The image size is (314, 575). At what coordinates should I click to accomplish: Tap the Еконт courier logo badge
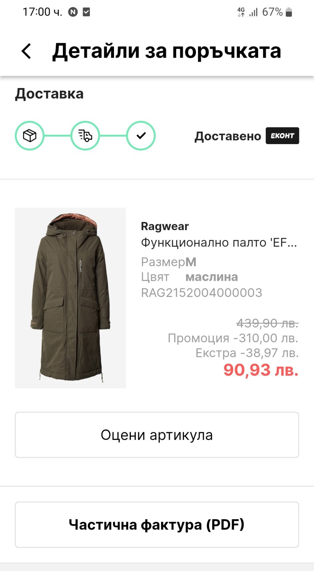tap(282, 136)
